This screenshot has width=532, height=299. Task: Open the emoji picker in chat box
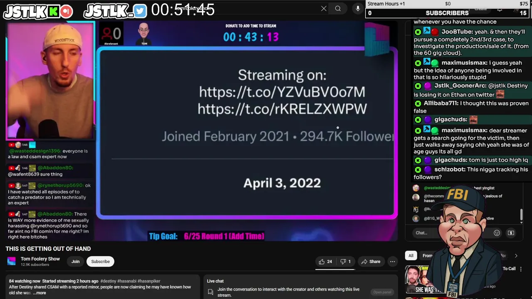[497, 233]
